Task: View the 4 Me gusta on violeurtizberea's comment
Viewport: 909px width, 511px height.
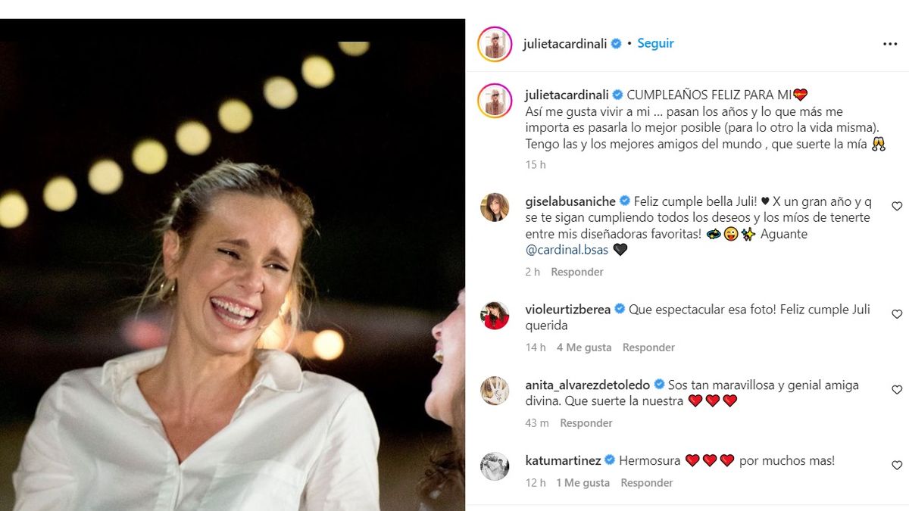Action: point(584,347)
